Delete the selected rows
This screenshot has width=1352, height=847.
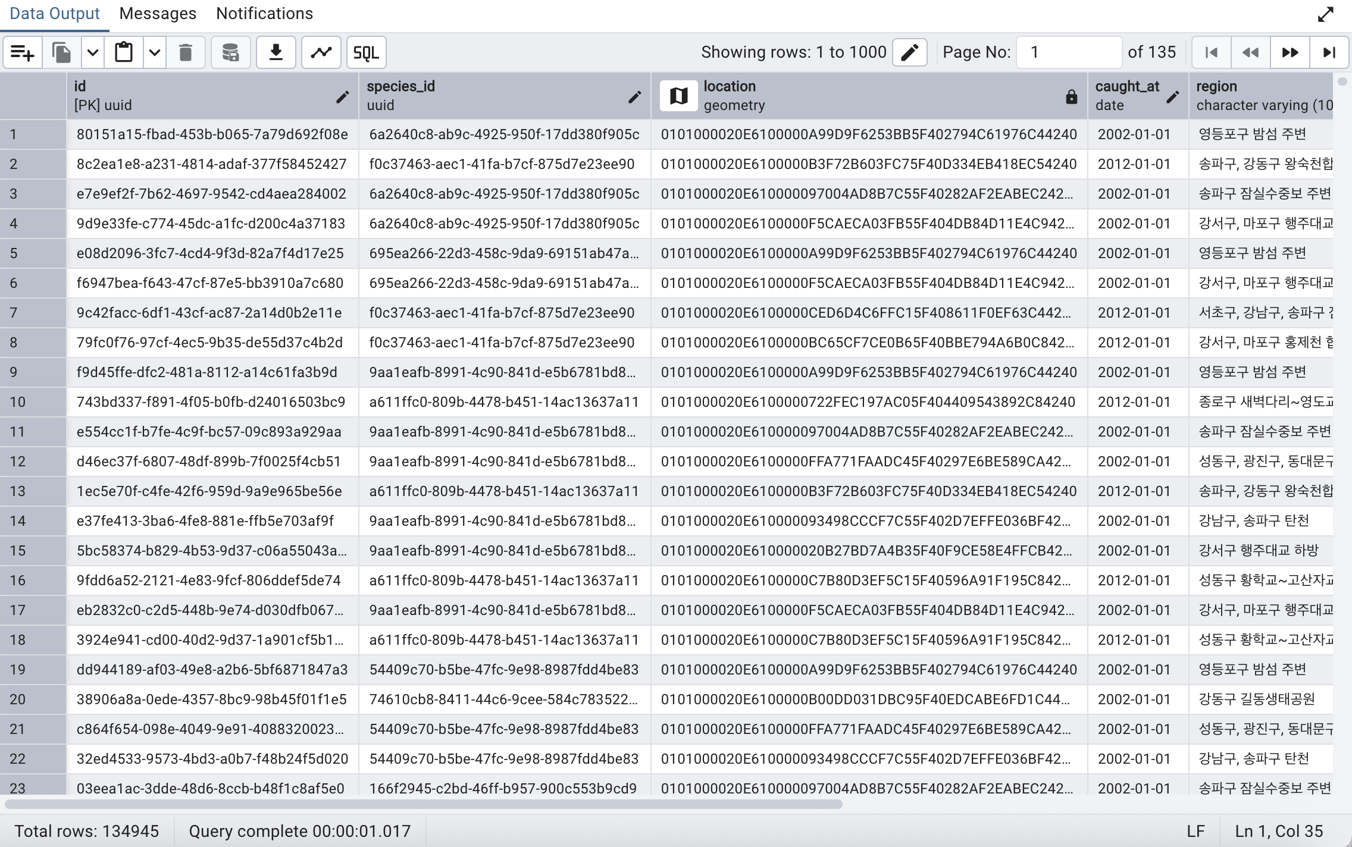tap(186, 52)
